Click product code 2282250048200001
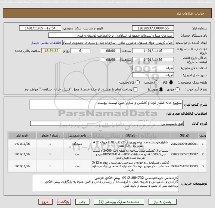The height and width of the screenshot is (208, 215). [184, 144]
